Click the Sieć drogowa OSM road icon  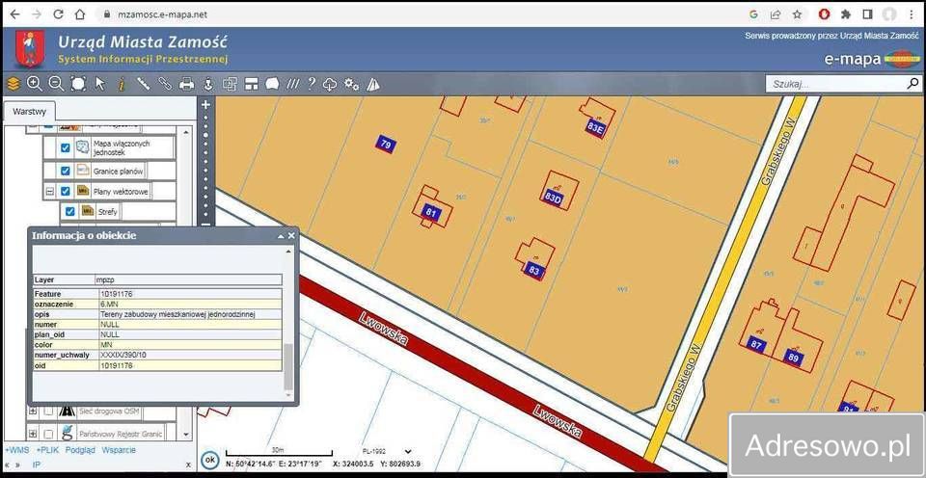point(68,411)
